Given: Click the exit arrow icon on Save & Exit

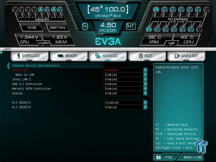Looking at the screenshot, I should tap(177, 56).
